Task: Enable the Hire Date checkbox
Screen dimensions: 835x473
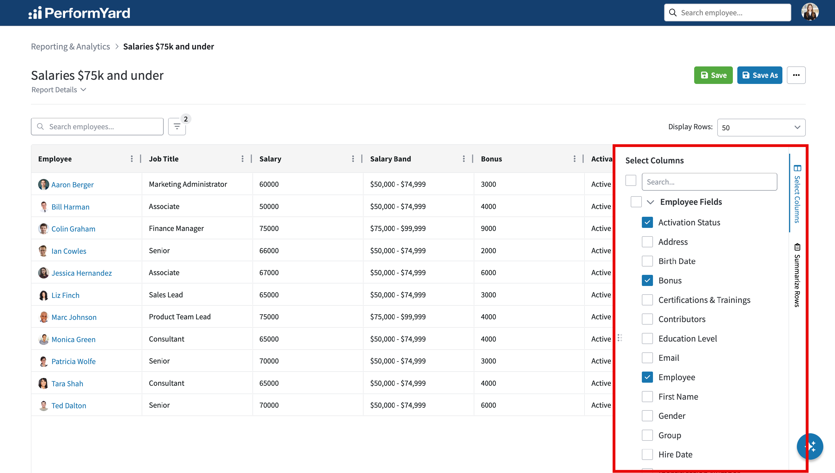Action: 647,454
